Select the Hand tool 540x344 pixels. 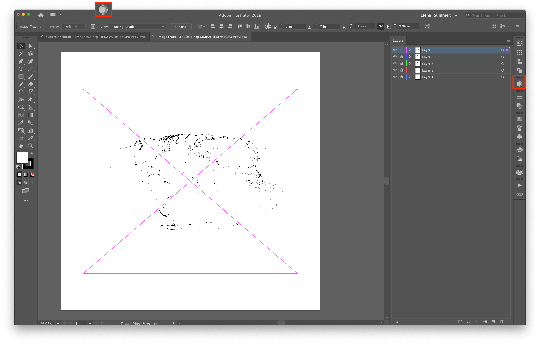pyautogui.click(x=21, y=146)
